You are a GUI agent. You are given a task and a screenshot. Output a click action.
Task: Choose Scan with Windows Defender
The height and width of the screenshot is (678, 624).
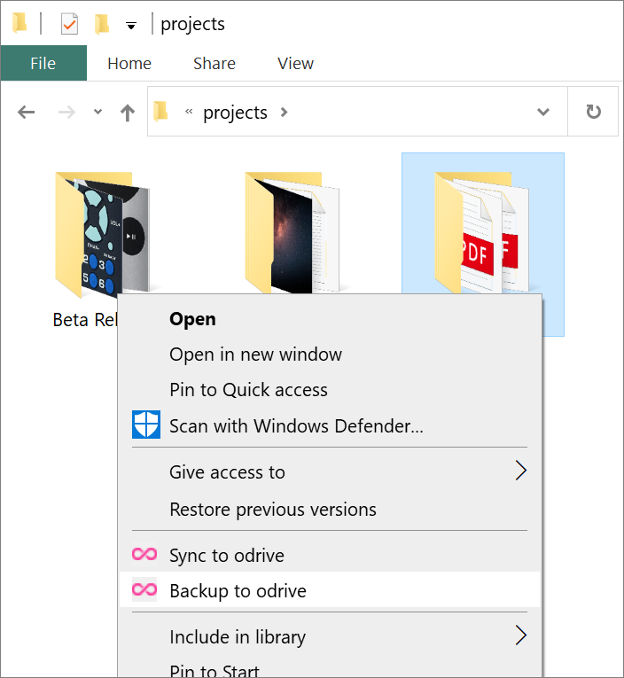click(296, 426)
